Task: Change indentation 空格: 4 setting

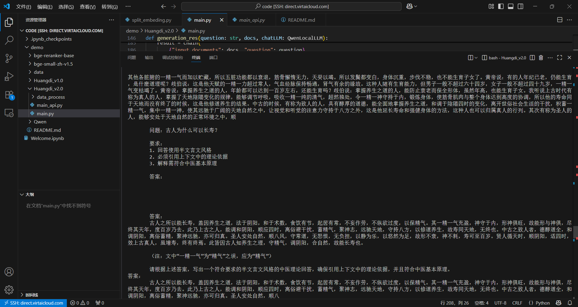Action: (x=481, y=303)
